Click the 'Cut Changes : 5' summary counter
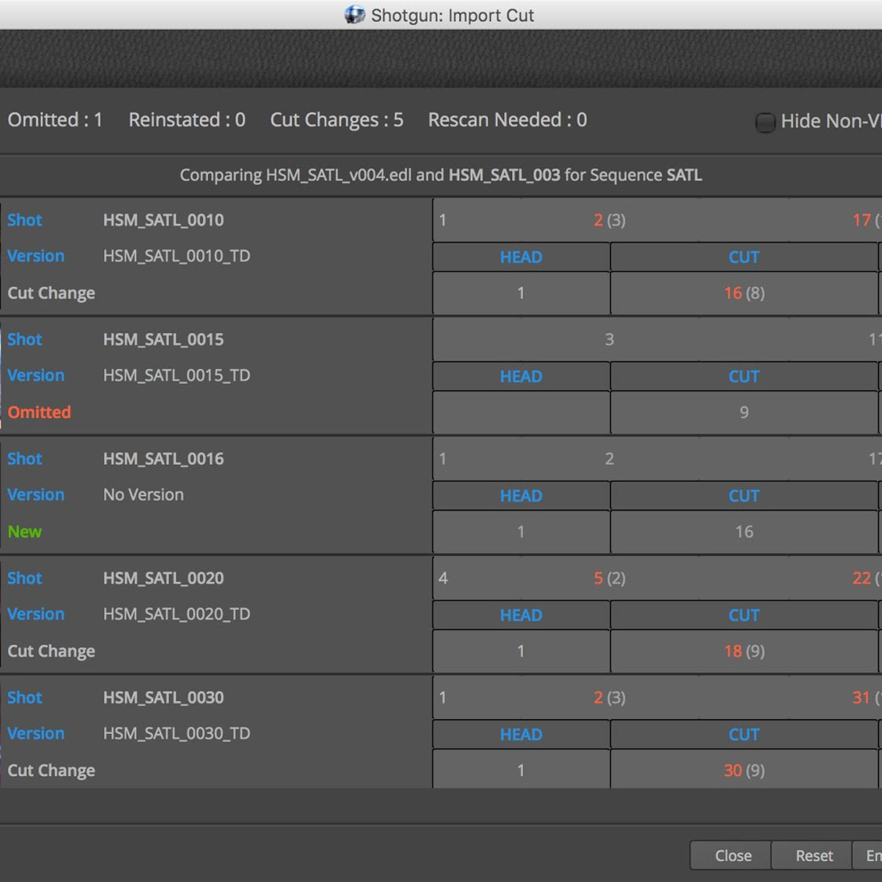 [337, 120]
